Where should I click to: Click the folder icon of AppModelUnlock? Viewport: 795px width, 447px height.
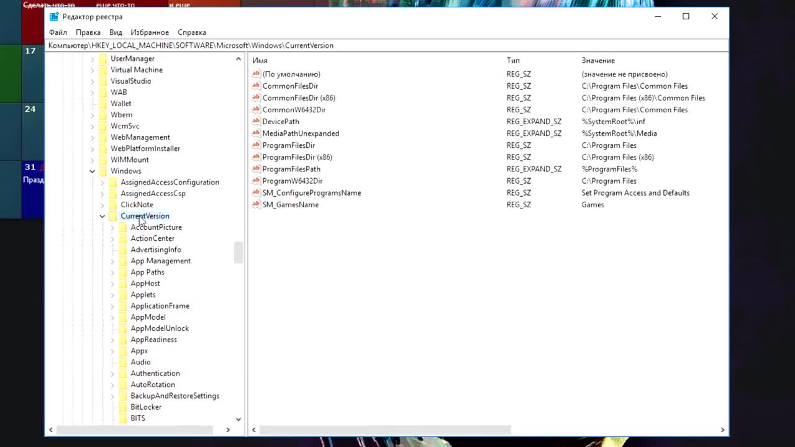click(122, 328)
